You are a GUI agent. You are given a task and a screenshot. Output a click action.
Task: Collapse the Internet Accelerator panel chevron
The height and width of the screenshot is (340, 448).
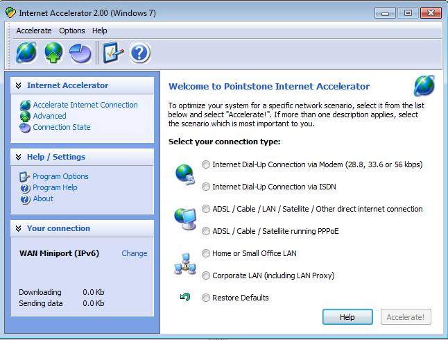[x=18, y=85]
